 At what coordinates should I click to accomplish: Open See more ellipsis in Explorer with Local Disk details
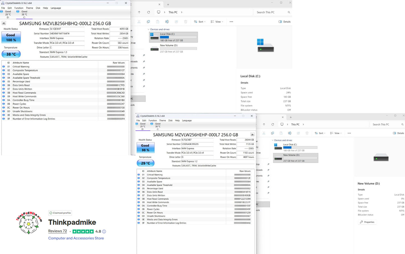231,22
